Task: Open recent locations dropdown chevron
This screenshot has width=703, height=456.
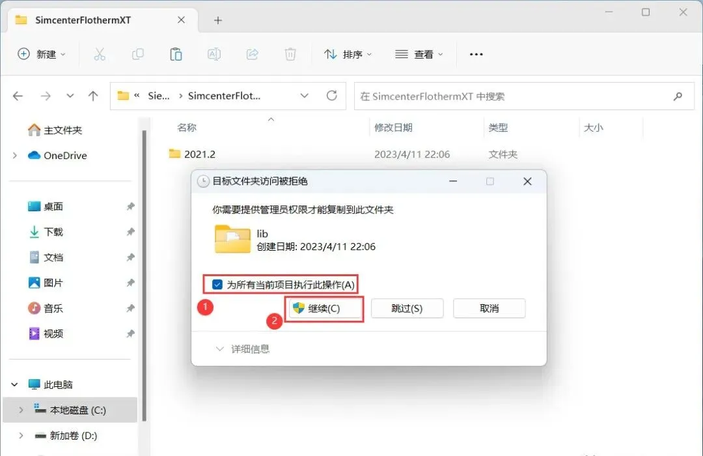Action: [x=70, y=96]
